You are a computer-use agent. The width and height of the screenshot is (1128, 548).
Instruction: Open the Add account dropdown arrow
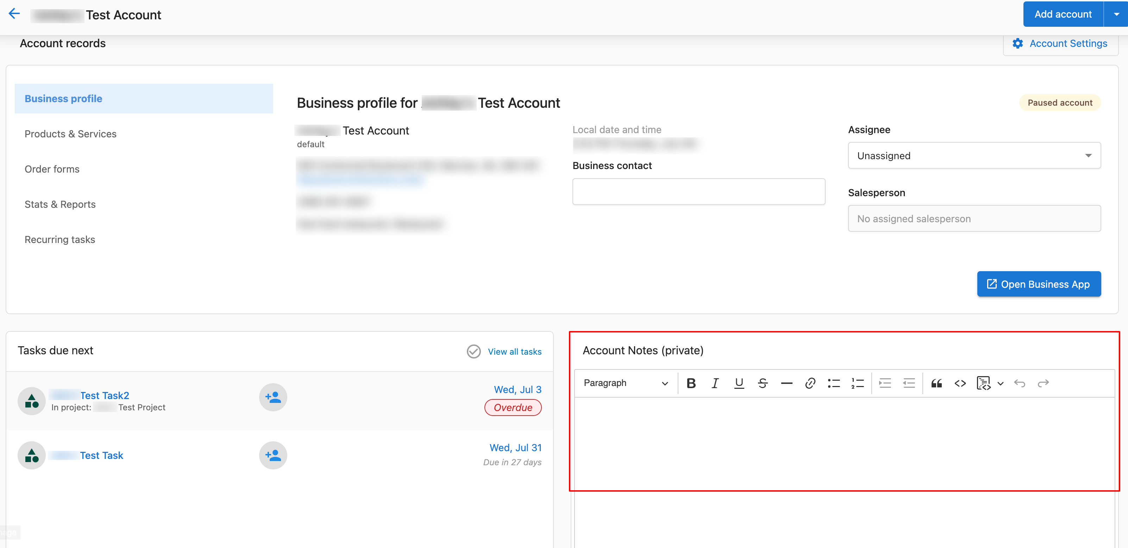coord(1116,14)
